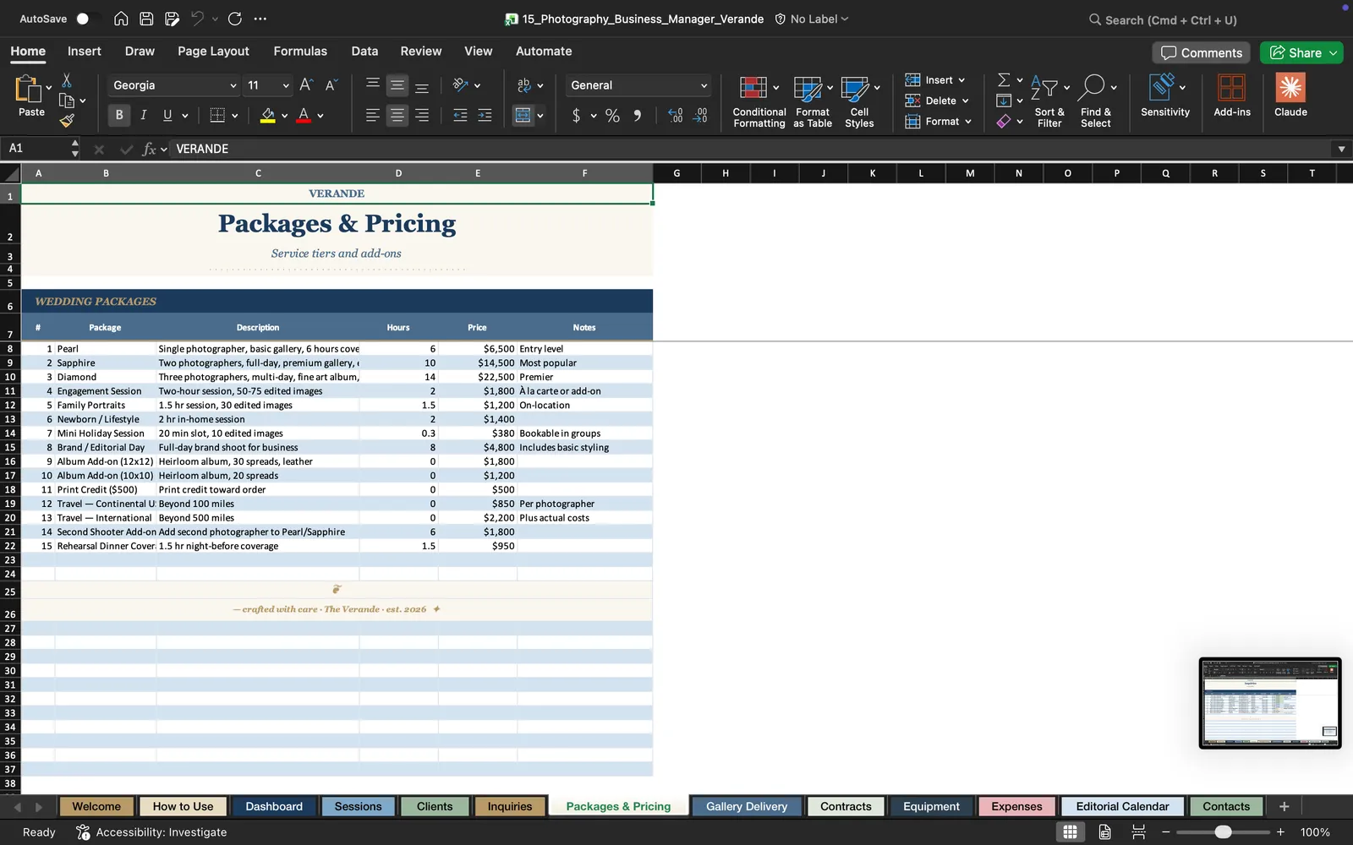
Task: Apply italic formatting
Action: [x=144, y=115]
